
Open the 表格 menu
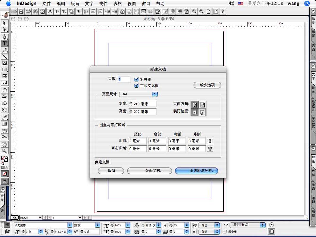(118, 4)
